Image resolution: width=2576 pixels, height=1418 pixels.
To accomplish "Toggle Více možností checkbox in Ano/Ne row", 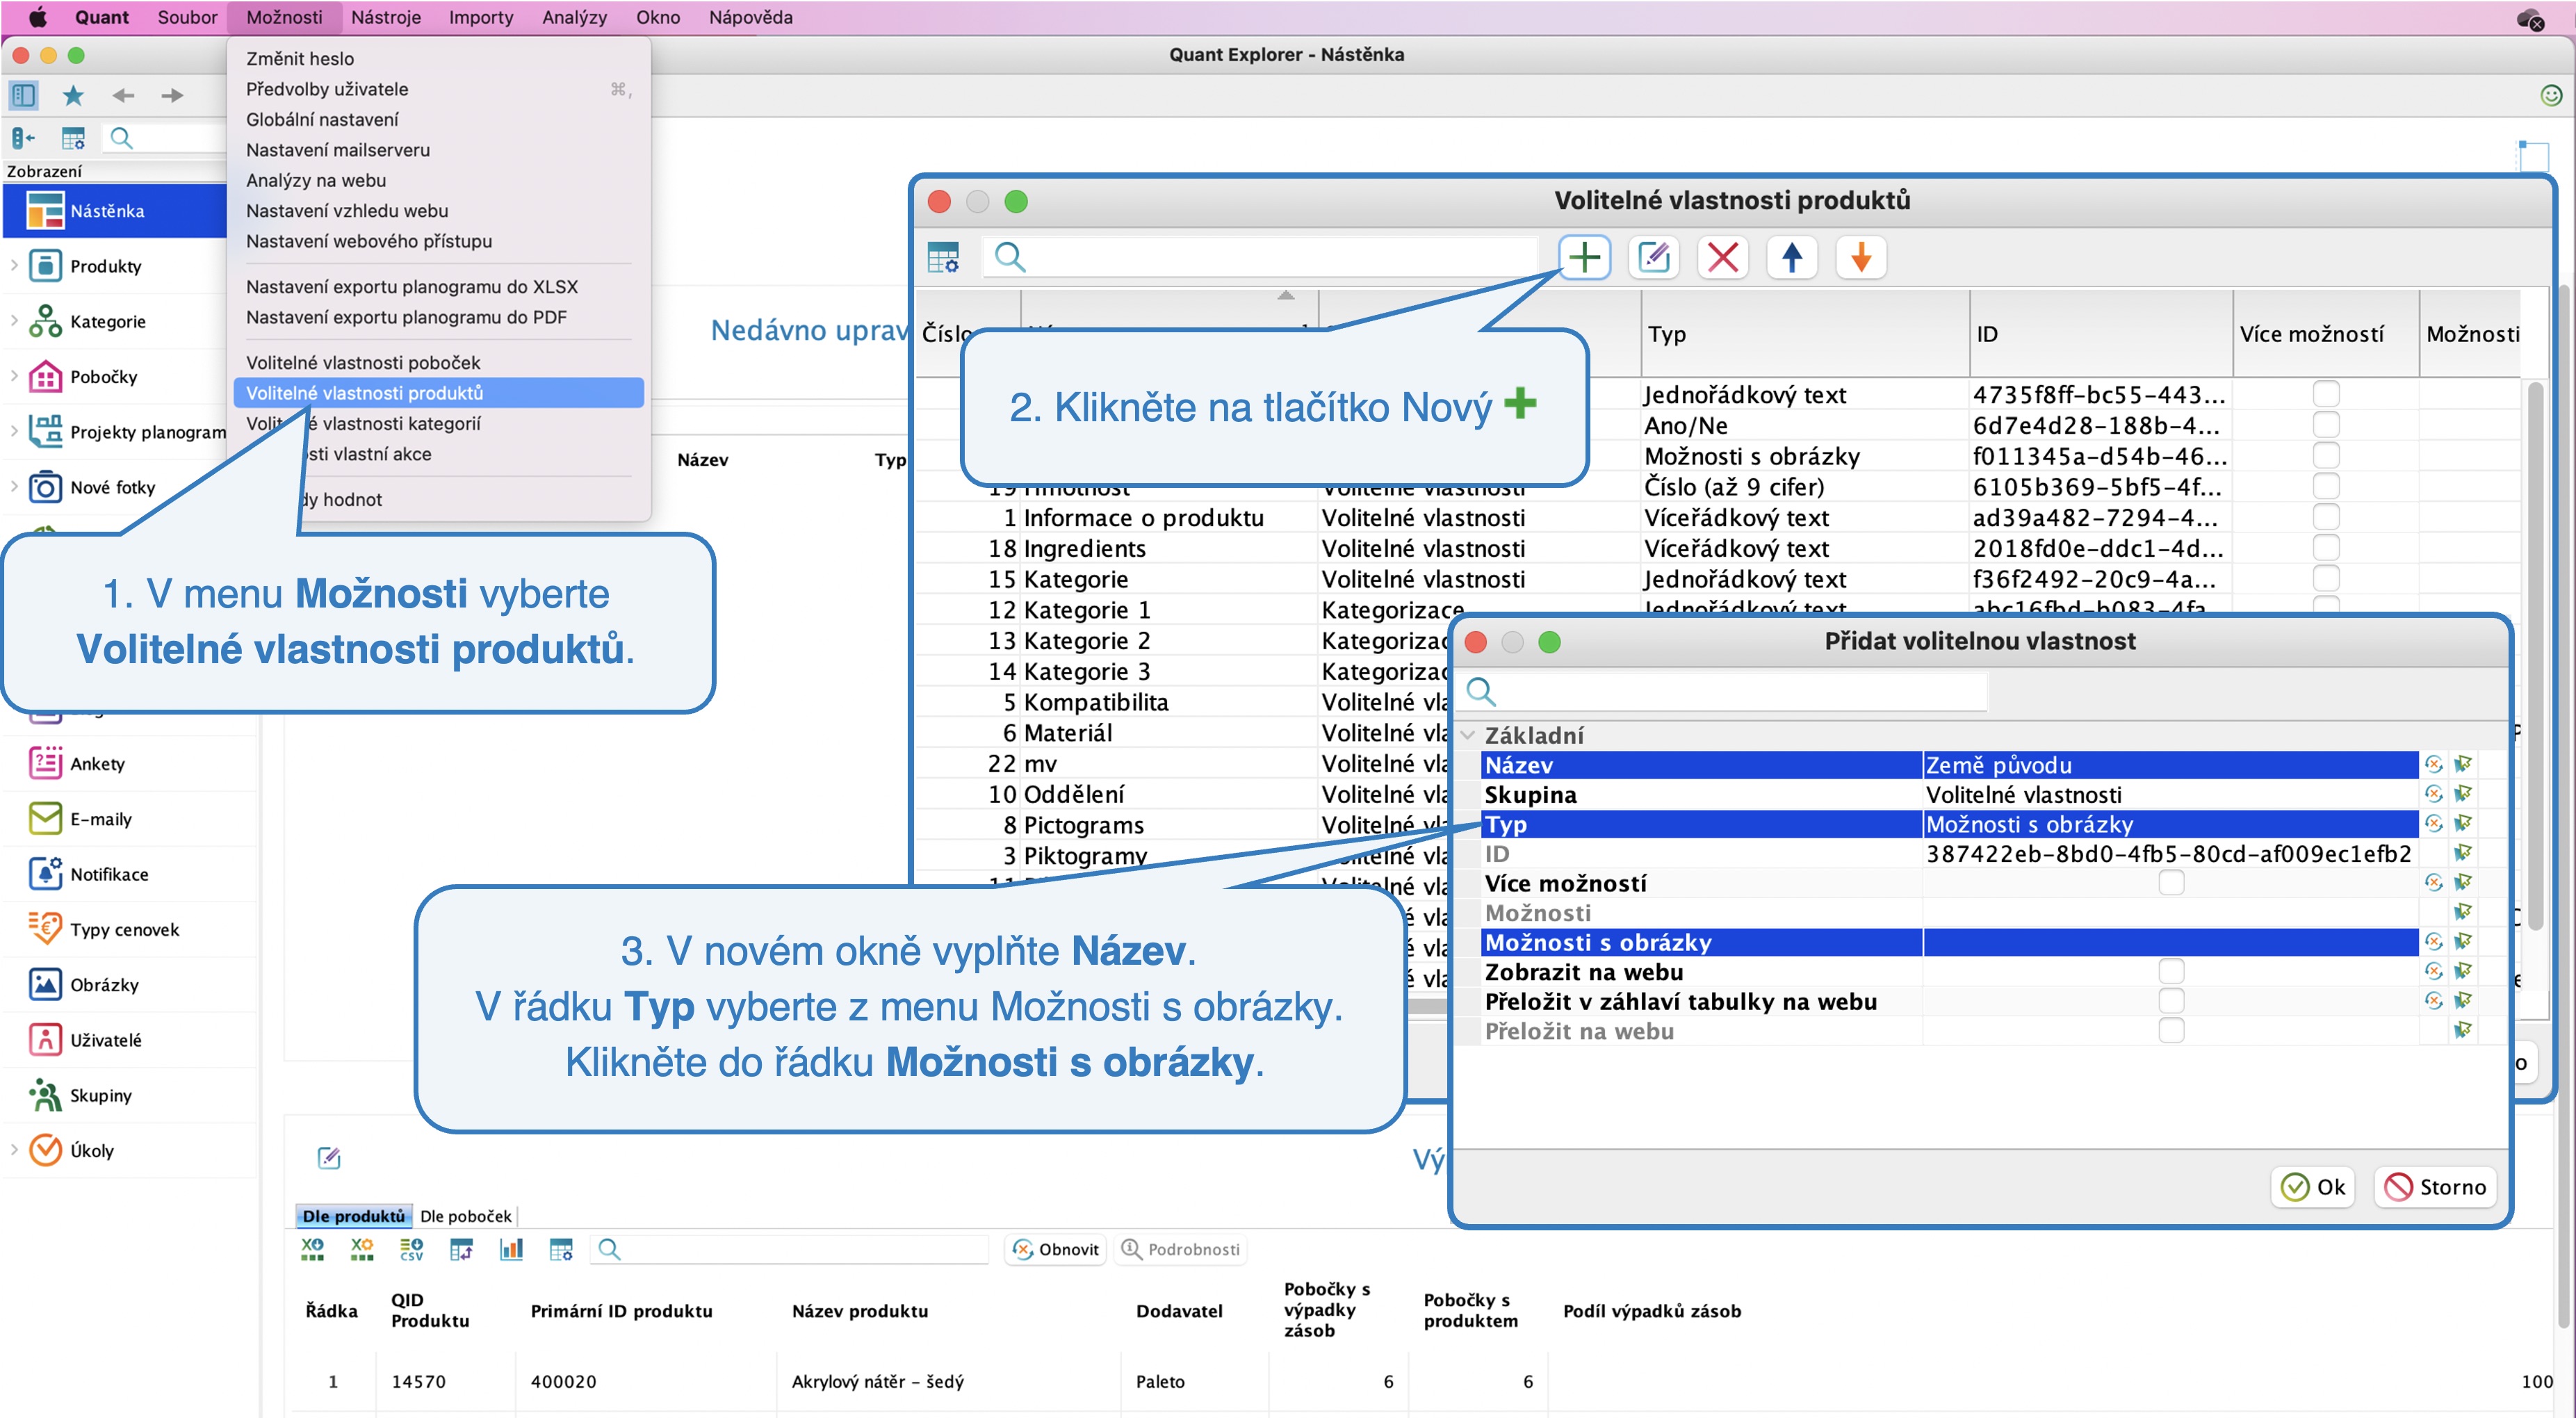I will coord(2326,425).
